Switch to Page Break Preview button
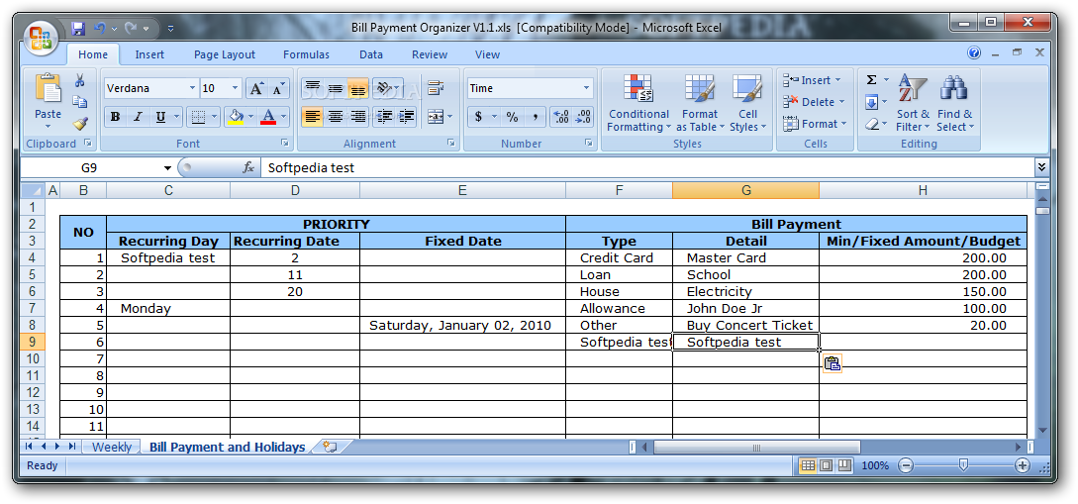Image resolution: width=1078 pixels, height=504 pixels. click(843, 465)
